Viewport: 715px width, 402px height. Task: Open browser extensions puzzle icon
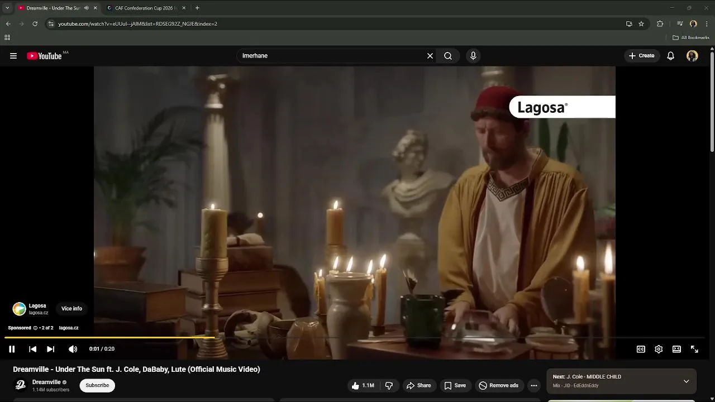660,23
